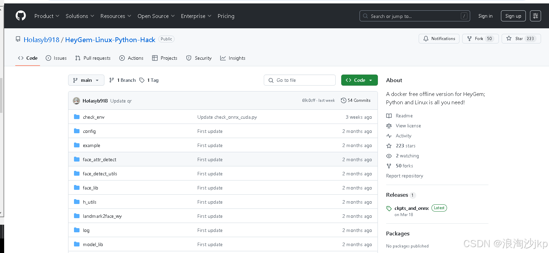Open the 69c0cff commit hash
Image resolution: width=549 pixels, height=253 pixels.
(309, 100)
